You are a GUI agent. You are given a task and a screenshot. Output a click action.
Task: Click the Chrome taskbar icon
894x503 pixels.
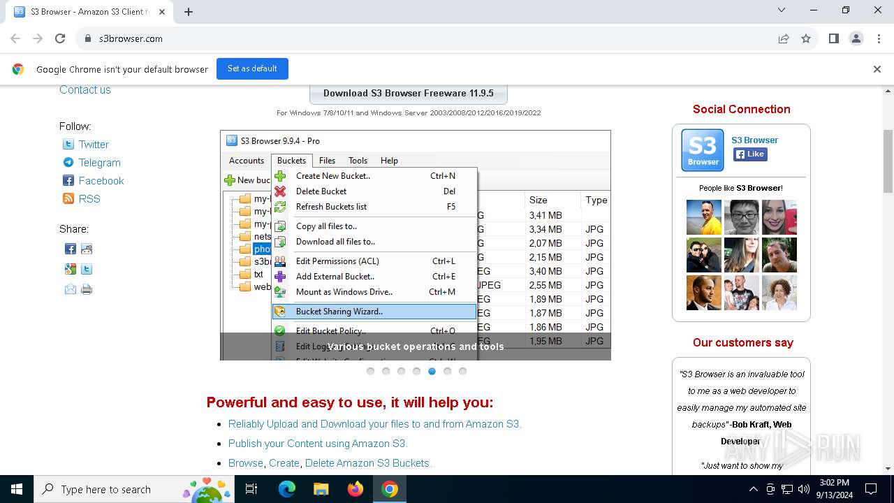click(390, 489)
